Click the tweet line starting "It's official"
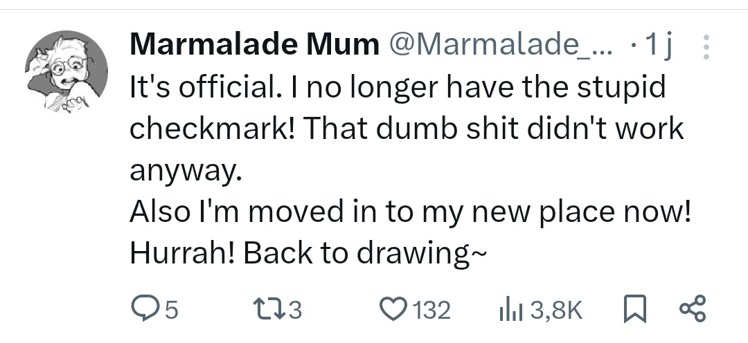The width and height of the screenshot is (748, 343). coord(398,88)
